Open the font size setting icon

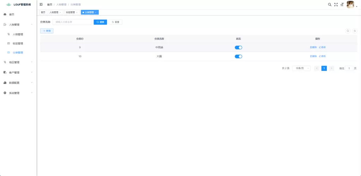[x=342, y=5]
